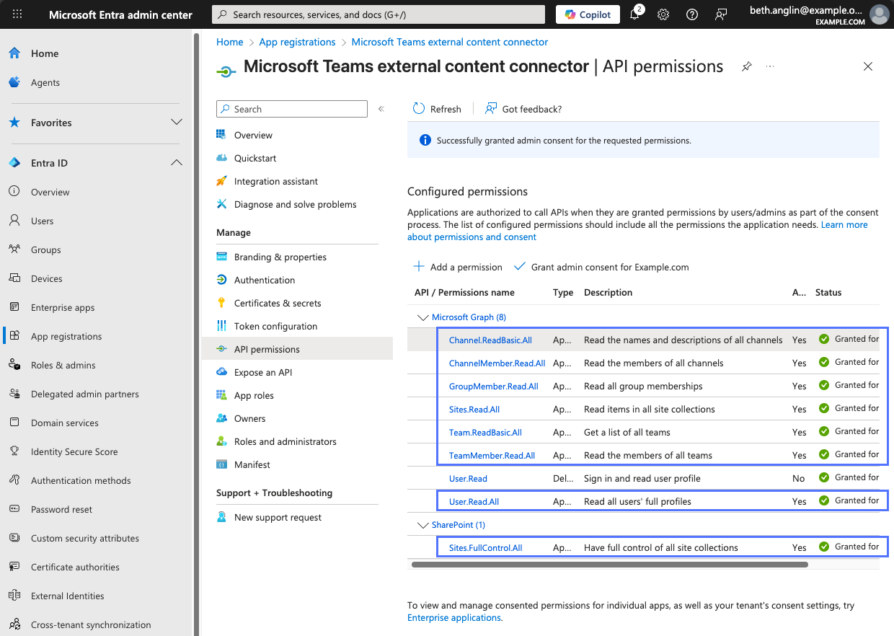Viewport: 894px width, 636px height.
Task: Open the more options ellipsis beside title
Action: coord(770,66)
